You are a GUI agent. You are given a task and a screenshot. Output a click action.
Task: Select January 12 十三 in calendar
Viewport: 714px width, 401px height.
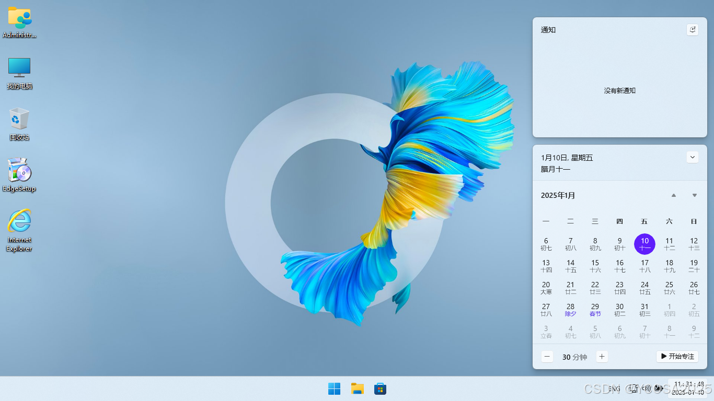click(694, 244)
